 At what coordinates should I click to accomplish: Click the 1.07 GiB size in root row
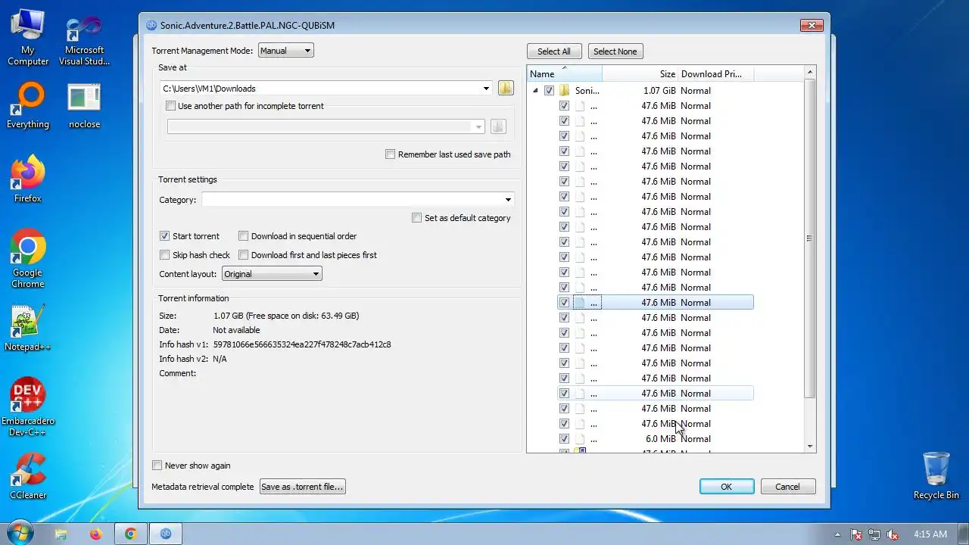click(x=659, y=90)
